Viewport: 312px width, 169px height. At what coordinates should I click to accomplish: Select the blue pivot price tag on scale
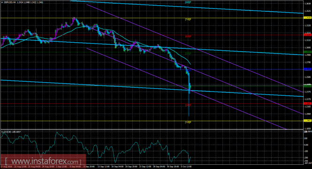point(307,69)
